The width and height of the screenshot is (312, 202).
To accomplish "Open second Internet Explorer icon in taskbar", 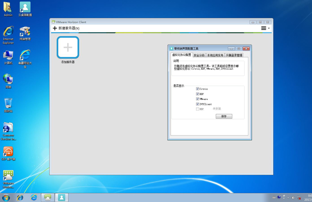I will pyautogui.click(x=34, y=197).
